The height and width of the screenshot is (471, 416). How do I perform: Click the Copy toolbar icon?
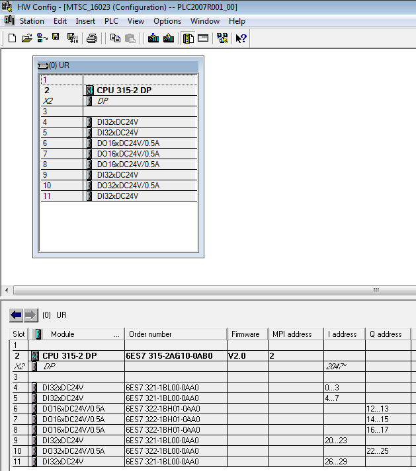pyautogui.click(x=116, y=38)
